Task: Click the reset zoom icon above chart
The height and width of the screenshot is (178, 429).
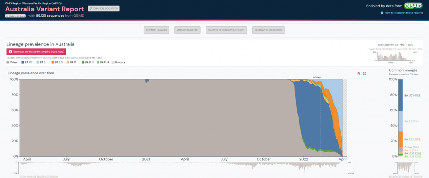Action: click(x=364, y=74)
